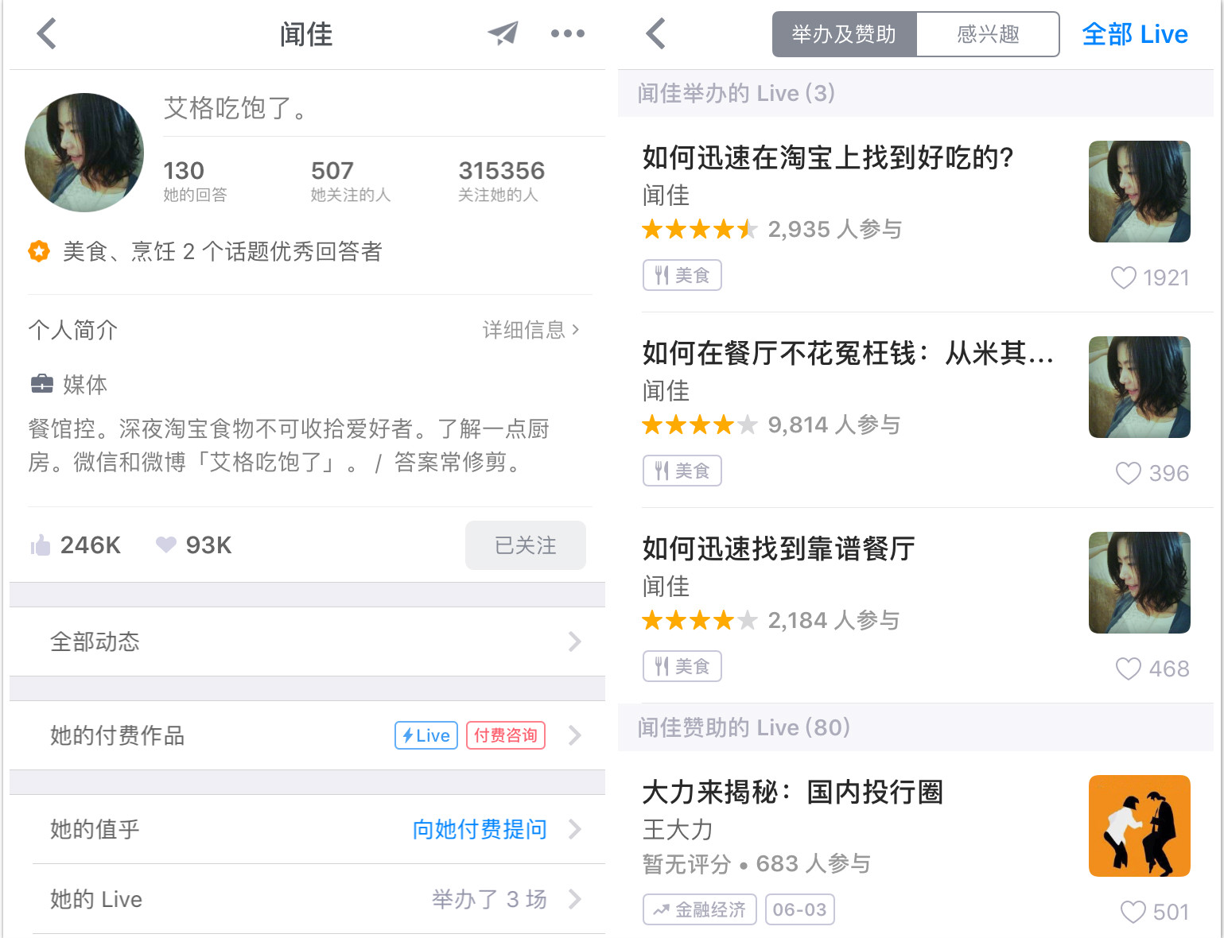This screenshot has width=1224, height=938.
Task: Open 她的 Live row showing 举办了 3 场
Action: click(318, 899)
